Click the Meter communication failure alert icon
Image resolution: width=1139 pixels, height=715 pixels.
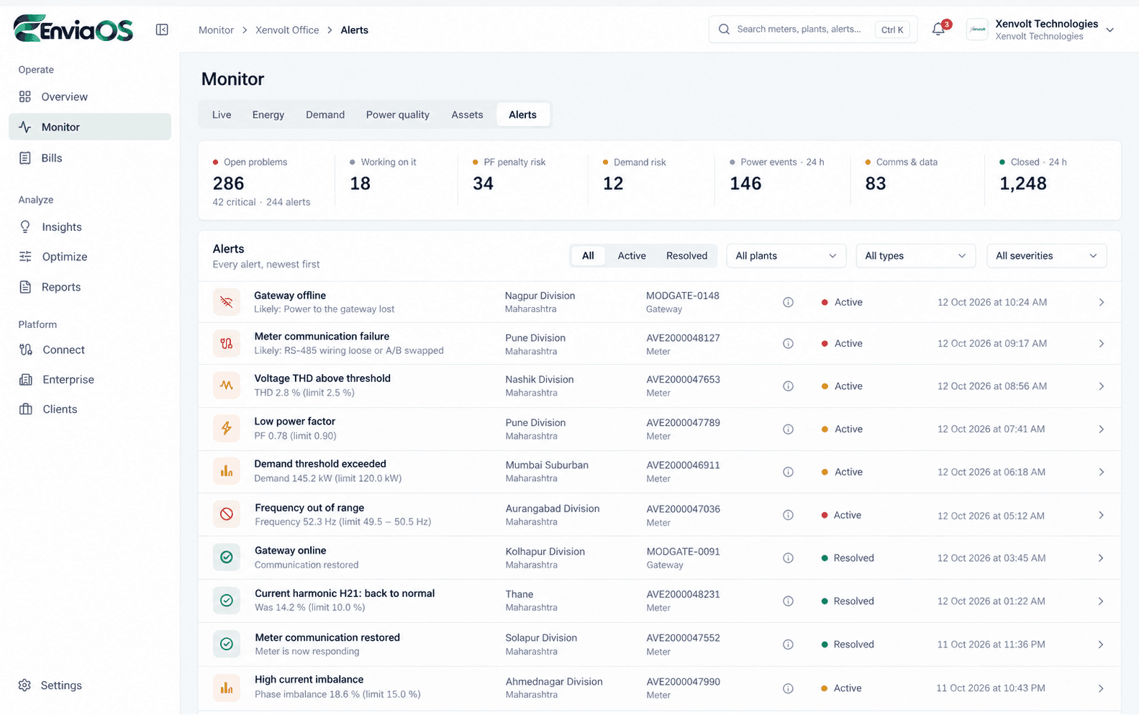coord(227,344)
